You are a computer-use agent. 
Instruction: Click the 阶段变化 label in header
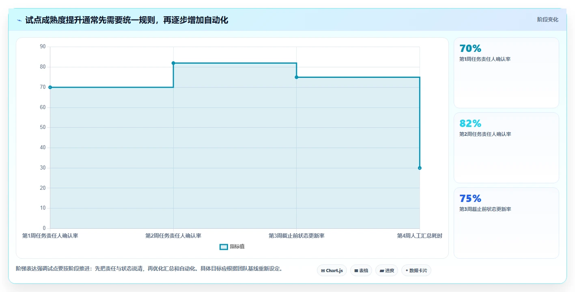(x=547, y=19)
